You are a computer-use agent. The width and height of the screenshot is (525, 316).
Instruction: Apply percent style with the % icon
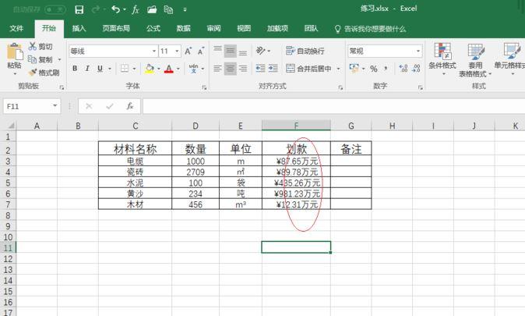[374, 69]
